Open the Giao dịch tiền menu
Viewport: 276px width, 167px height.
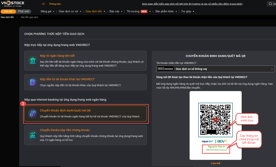(94, 11)
